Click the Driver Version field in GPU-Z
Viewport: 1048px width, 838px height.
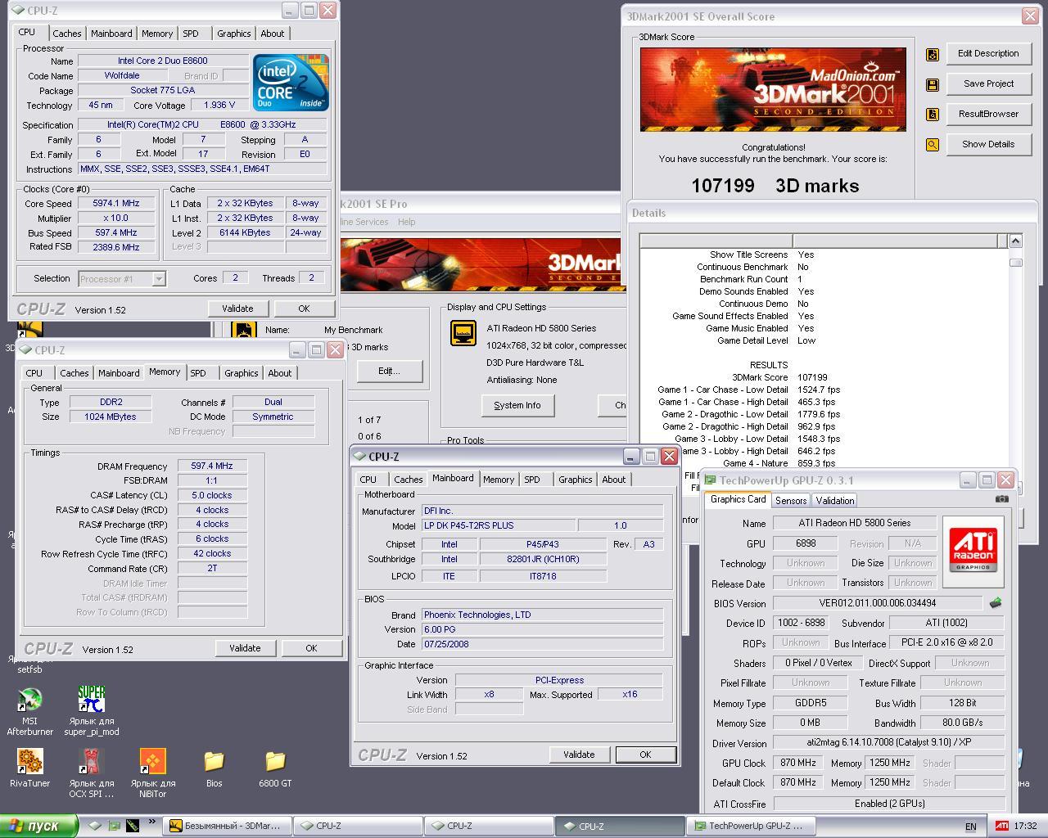[x=889, y=743]
